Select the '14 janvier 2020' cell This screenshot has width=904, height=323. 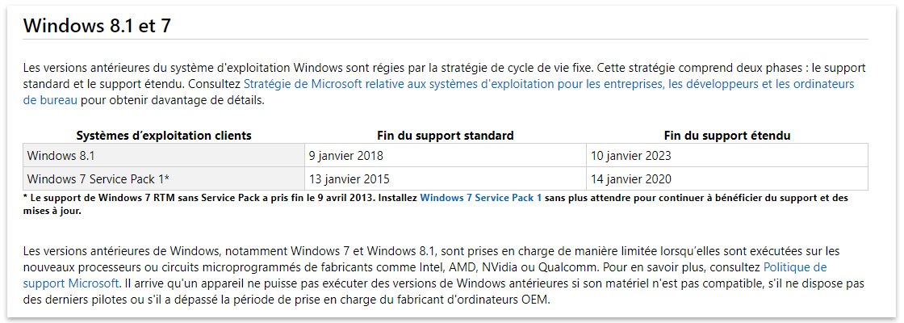click(x=727, y=178)
